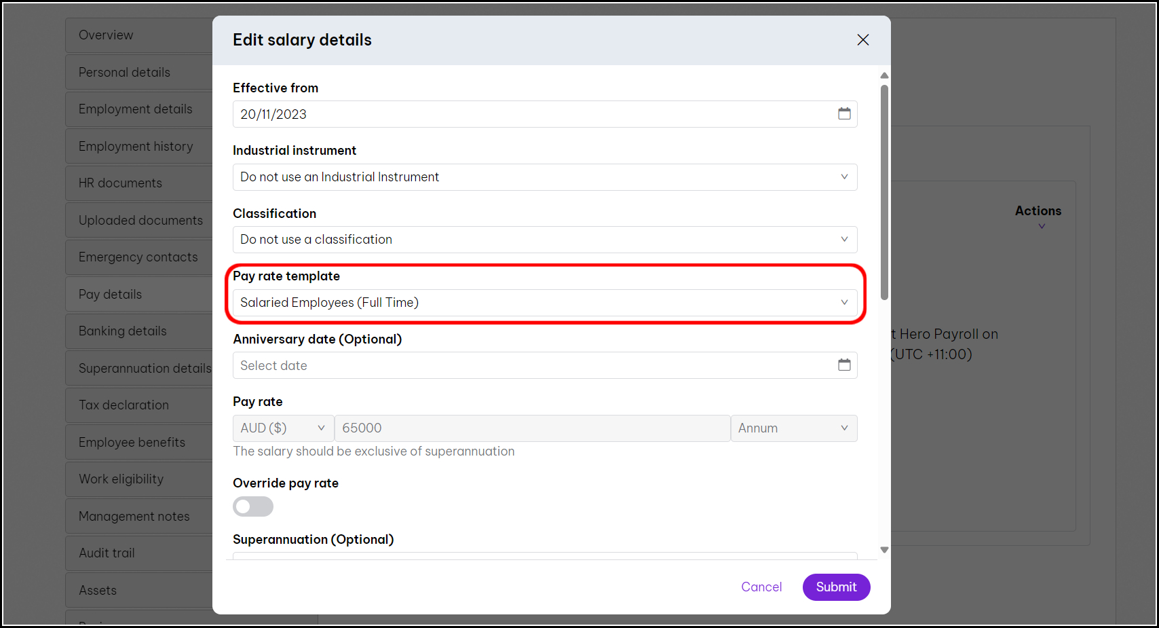Toggle the Override pay rate switch
This screenshot has width=1159, height=628.
tap(253, 506)
